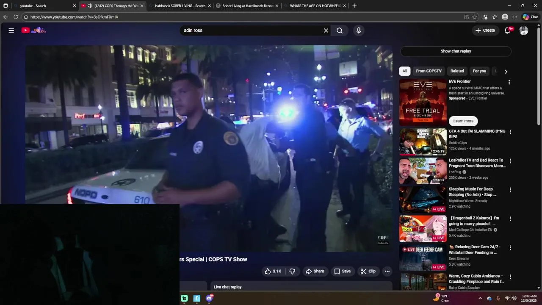Open options for Relaxing Deer Cam stream
This screenshot has height=305, width=542.
point(510,248)
